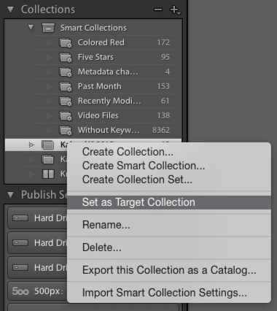Image resolution: width=277 pixels, height=311 pixels.
Task: Click the highlighted collection's stacked-frames icon
Action: [x=48, y=145]
